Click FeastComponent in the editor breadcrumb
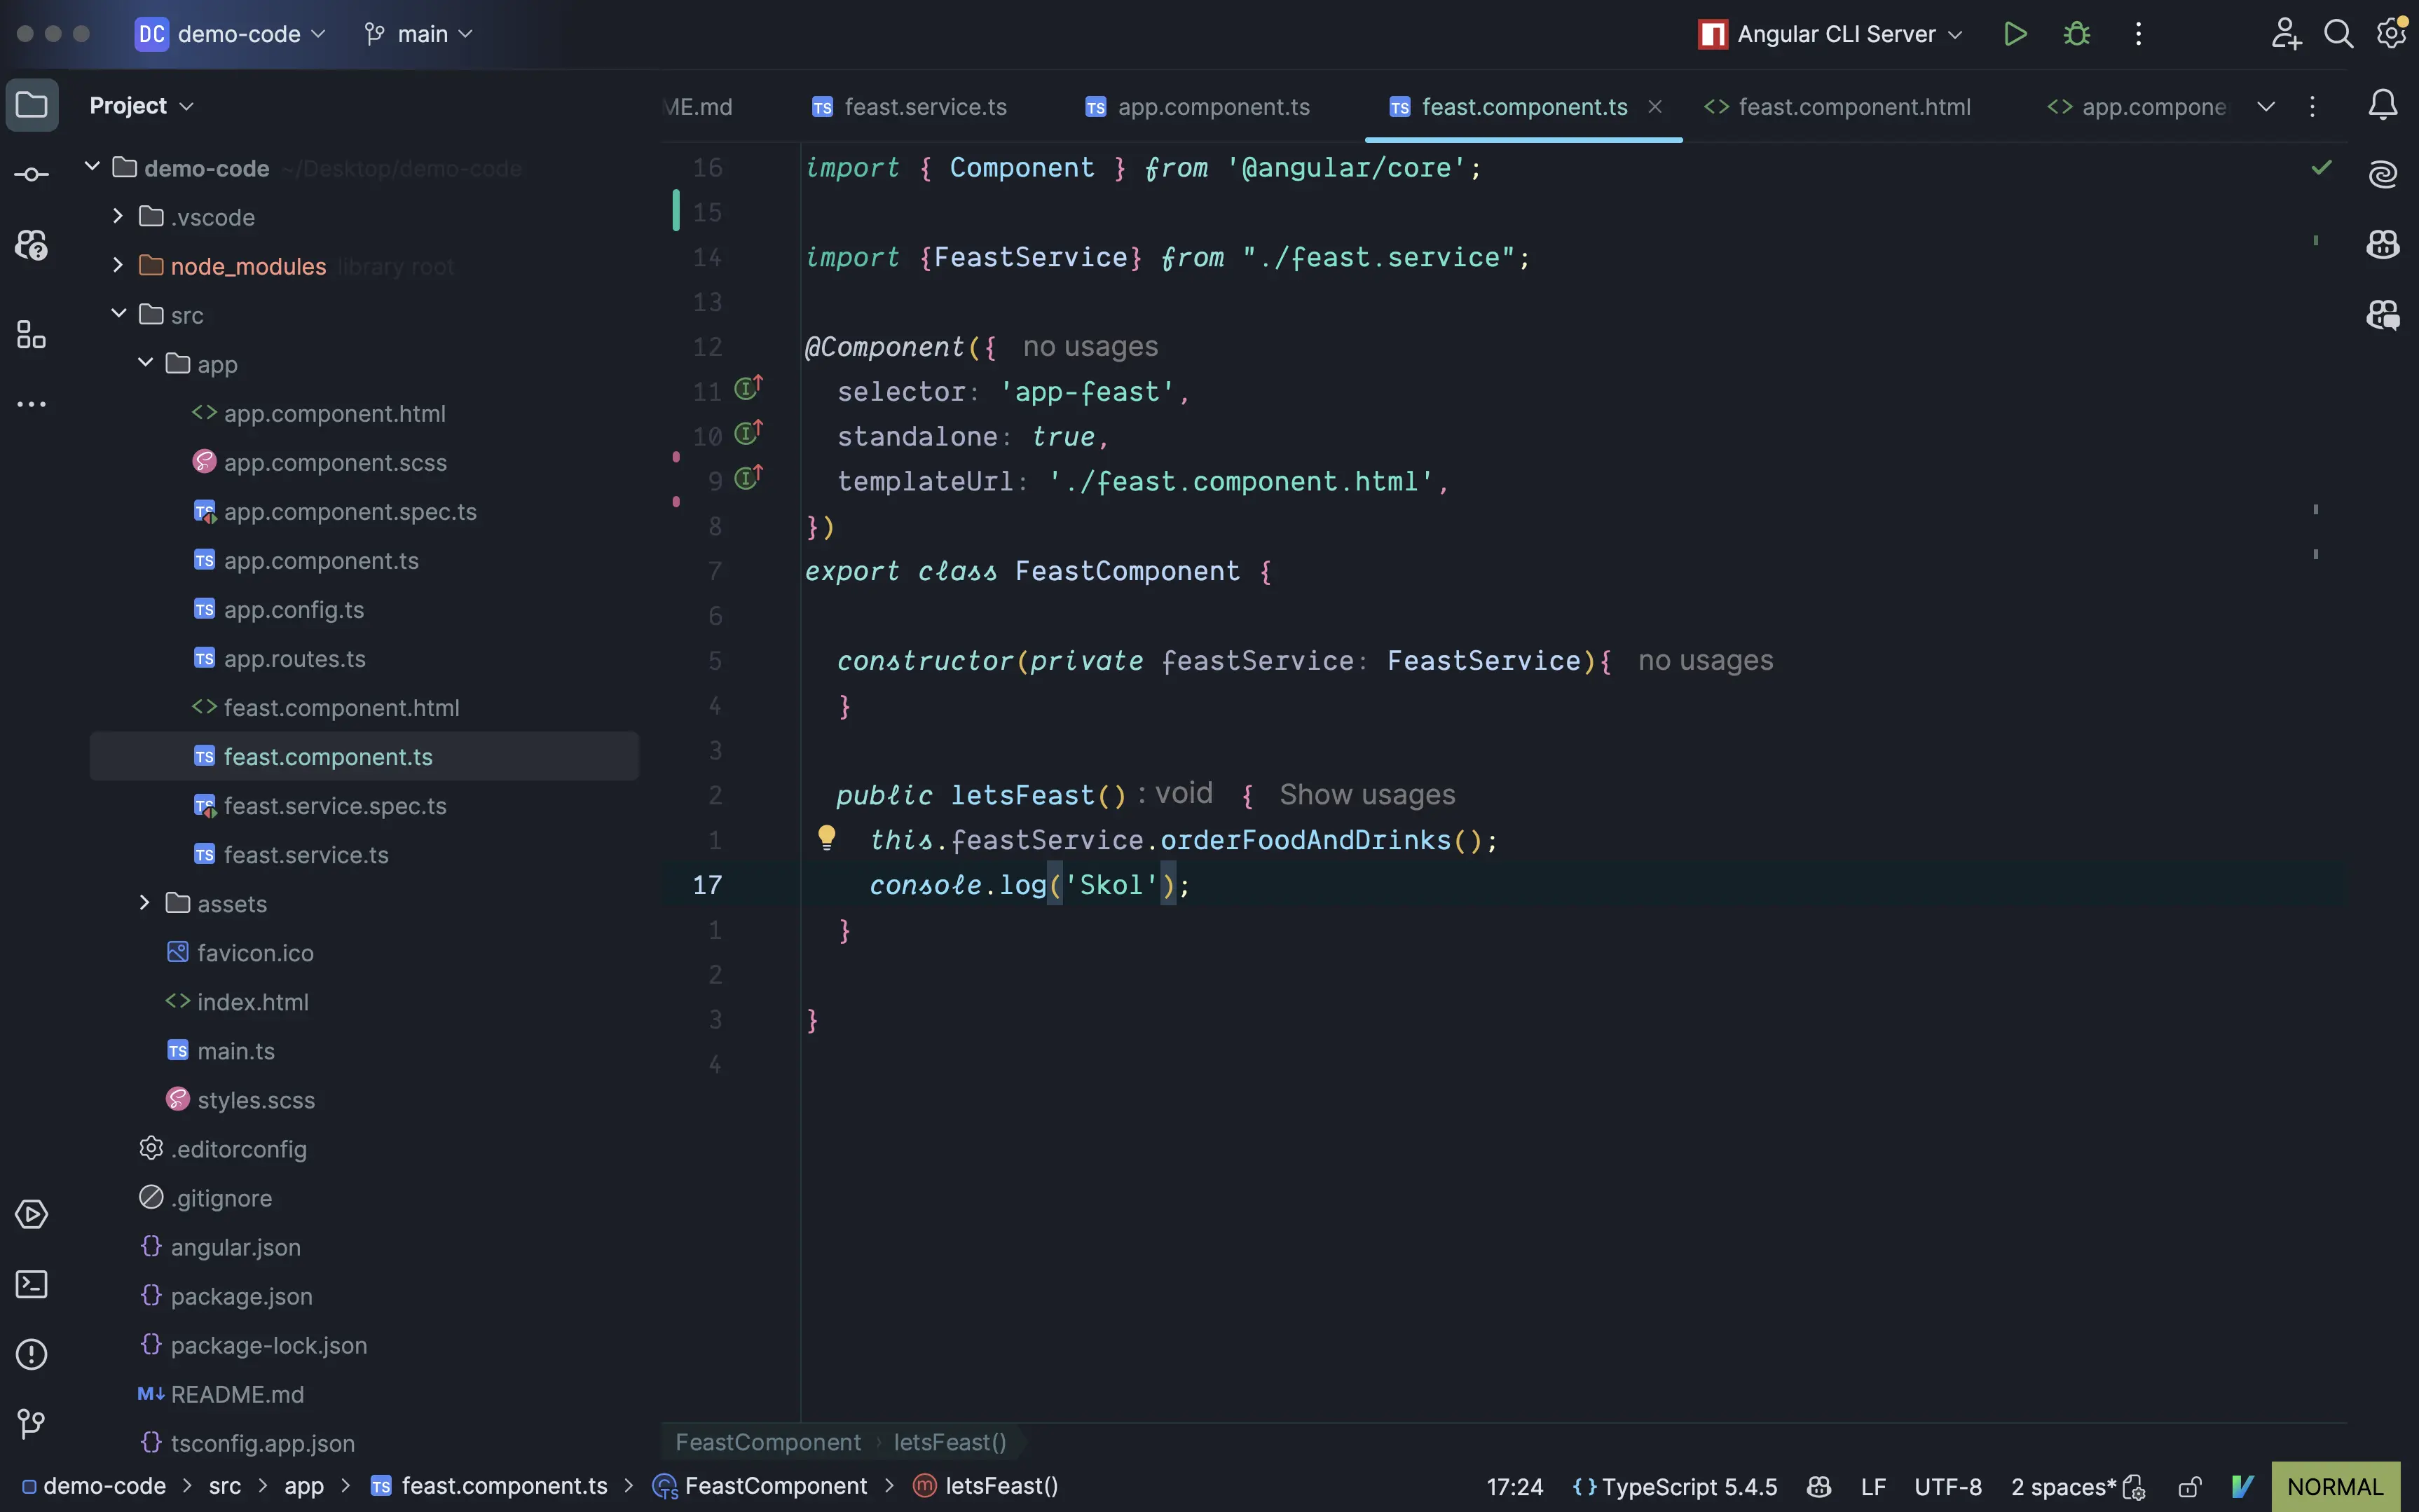The image size is (2419, 1512). pyautogui.click(x=767, y=1442)
